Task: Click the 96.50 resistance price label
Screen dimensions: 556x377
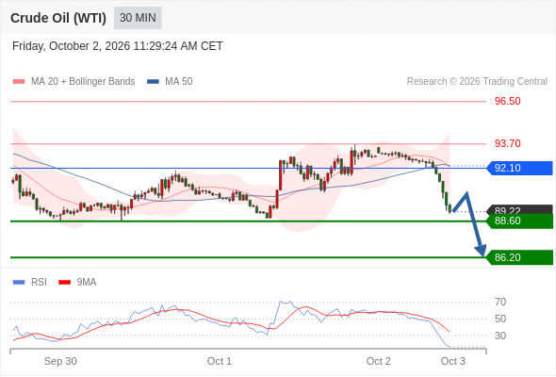Action: (507, 101)
